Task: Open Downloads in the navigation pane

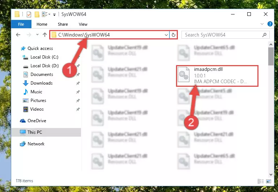Action: pyautogui.click(x=42, y=83)
